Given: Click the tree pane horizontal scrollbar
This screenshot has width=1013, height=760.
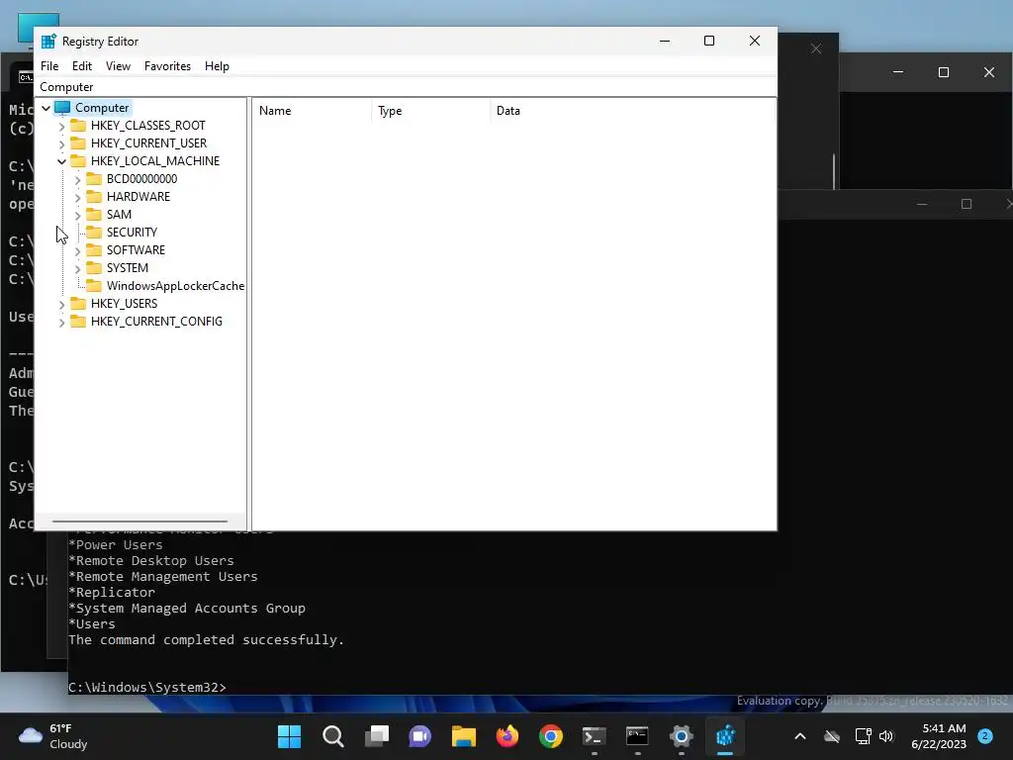Looking at the screenshot, I should point(139,521).
